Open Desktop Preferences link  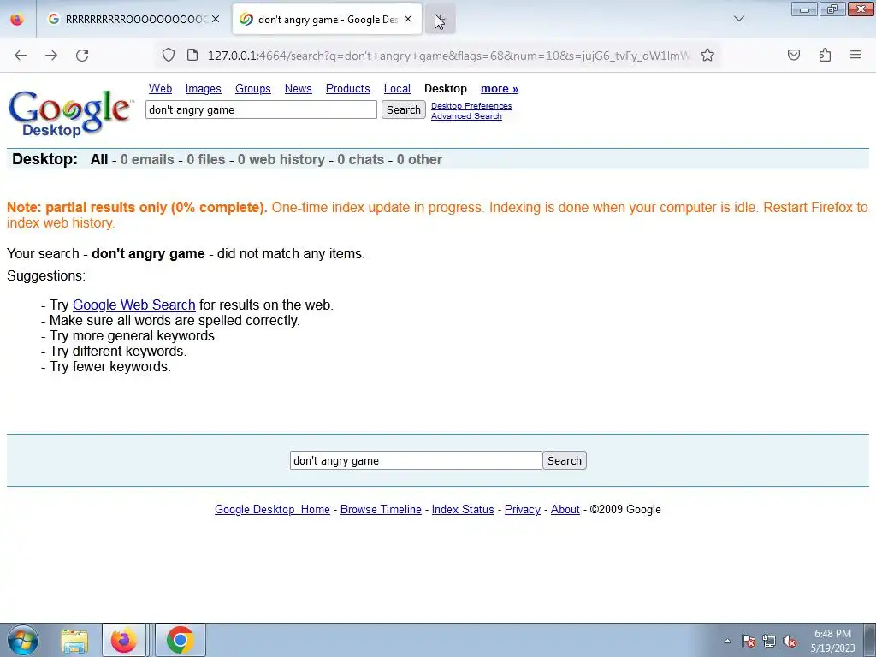(x=471, y=105)
